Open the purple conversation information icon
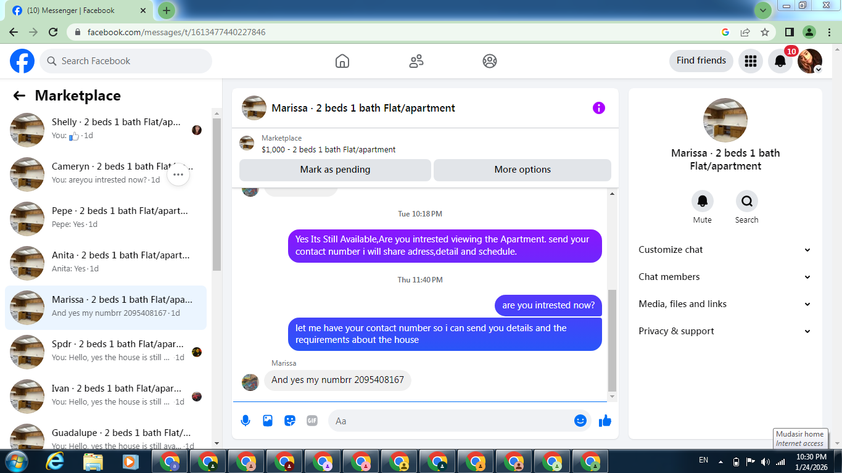842x473 pixels. [x=599, y=108]
